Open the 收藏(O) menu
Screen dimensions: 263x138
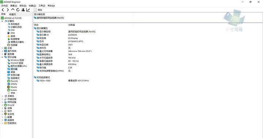[33, 6]
